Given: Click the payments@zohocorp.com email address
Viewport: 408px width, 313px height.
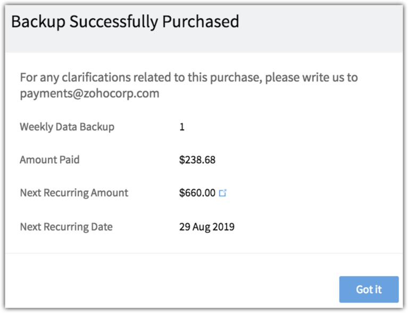Looking at the screenshot, I should click(90, 94).
